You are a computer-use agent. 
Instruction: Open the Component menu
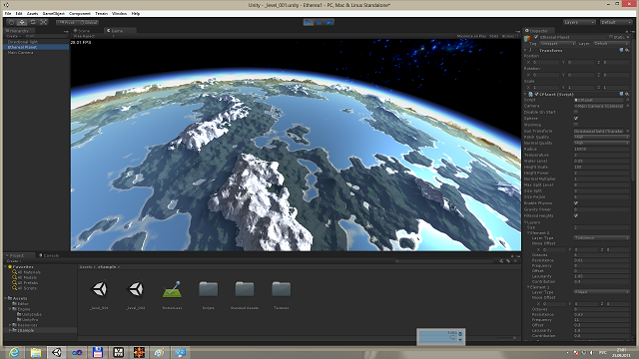[80, 13]
